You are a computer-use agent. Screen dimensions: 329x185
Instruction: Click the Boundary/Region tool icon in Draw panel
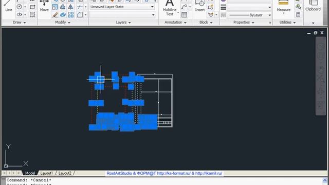(x=32, y=14)
